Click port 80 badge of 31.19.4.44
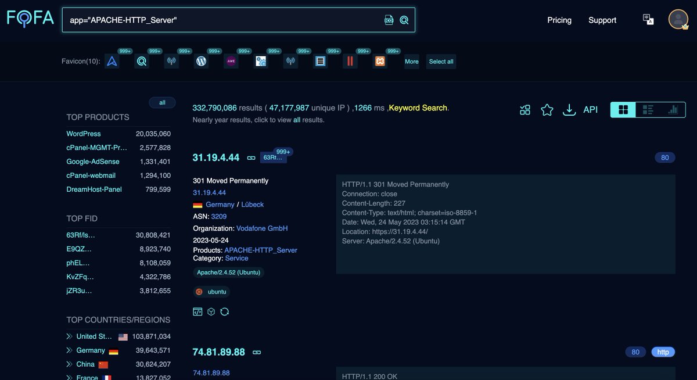The width and height of the screenshot is (697, 380). click(665, 157)
